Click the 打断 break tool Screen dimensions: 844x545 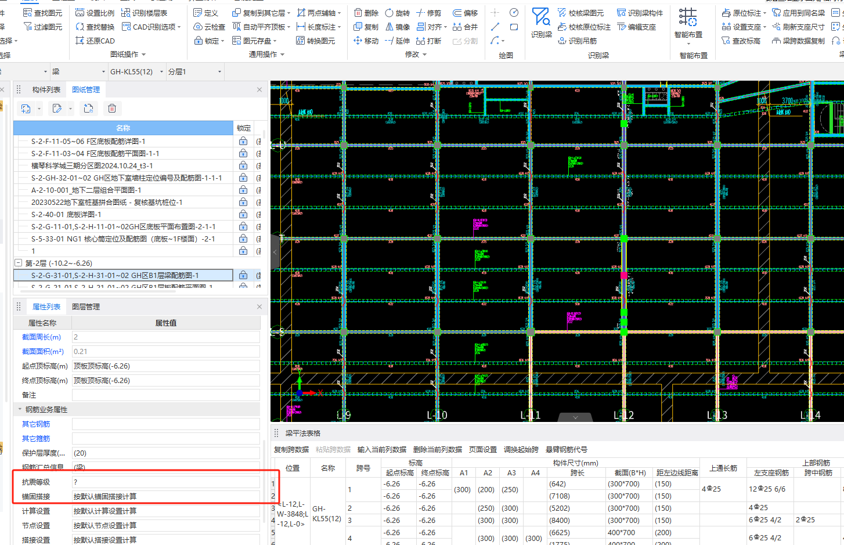click(428, 41)
